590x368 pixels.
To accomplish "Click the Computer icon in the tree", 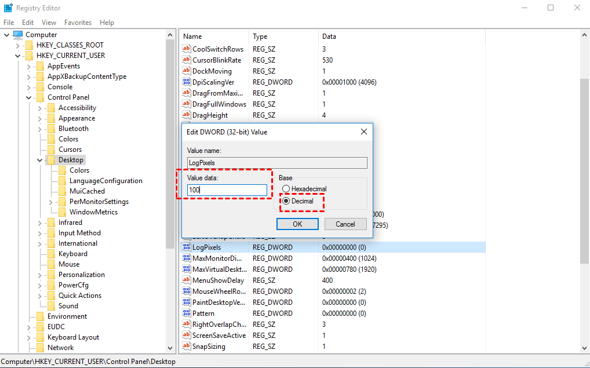I will [x=18, y=35].
